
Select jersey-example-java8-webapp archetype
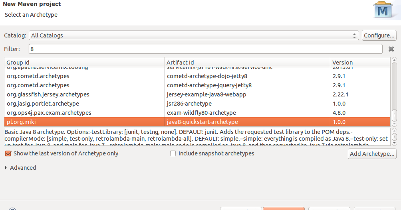pos(197,94)
